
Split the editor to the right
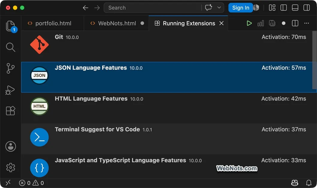point(295,23)
